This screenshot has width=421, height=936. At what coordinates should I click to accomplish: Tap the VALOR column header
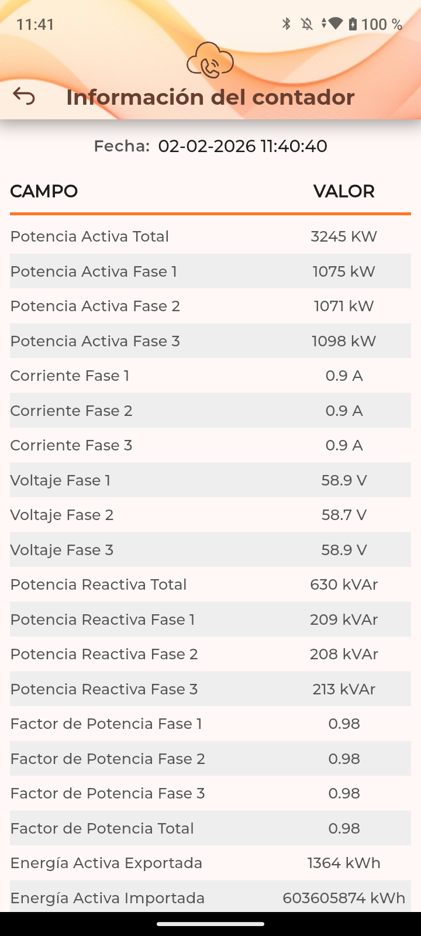pos(344,191)
